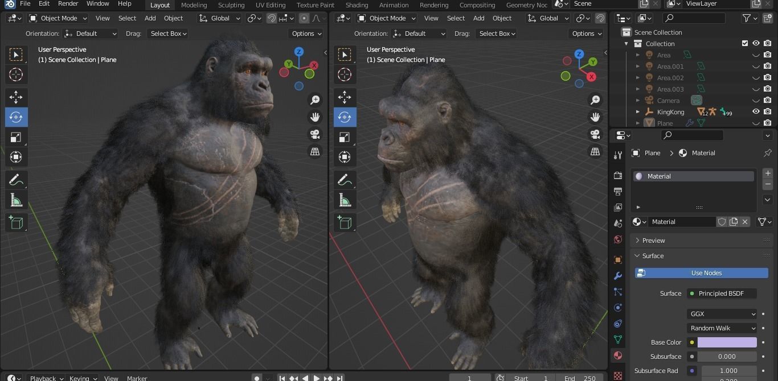The image size is (778, 381).
Task: Open Orientation Default dropdown in left viewport
Action: (91, 34)
